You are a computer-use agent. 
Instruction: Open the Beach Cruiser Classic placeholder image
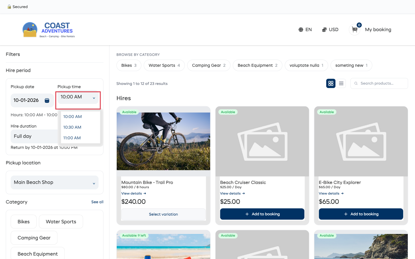click(262, 141)
